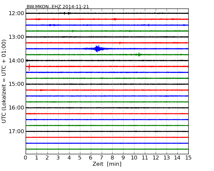
Task: Click x-axis tick label 6
Action: click(x=91, y=158)
